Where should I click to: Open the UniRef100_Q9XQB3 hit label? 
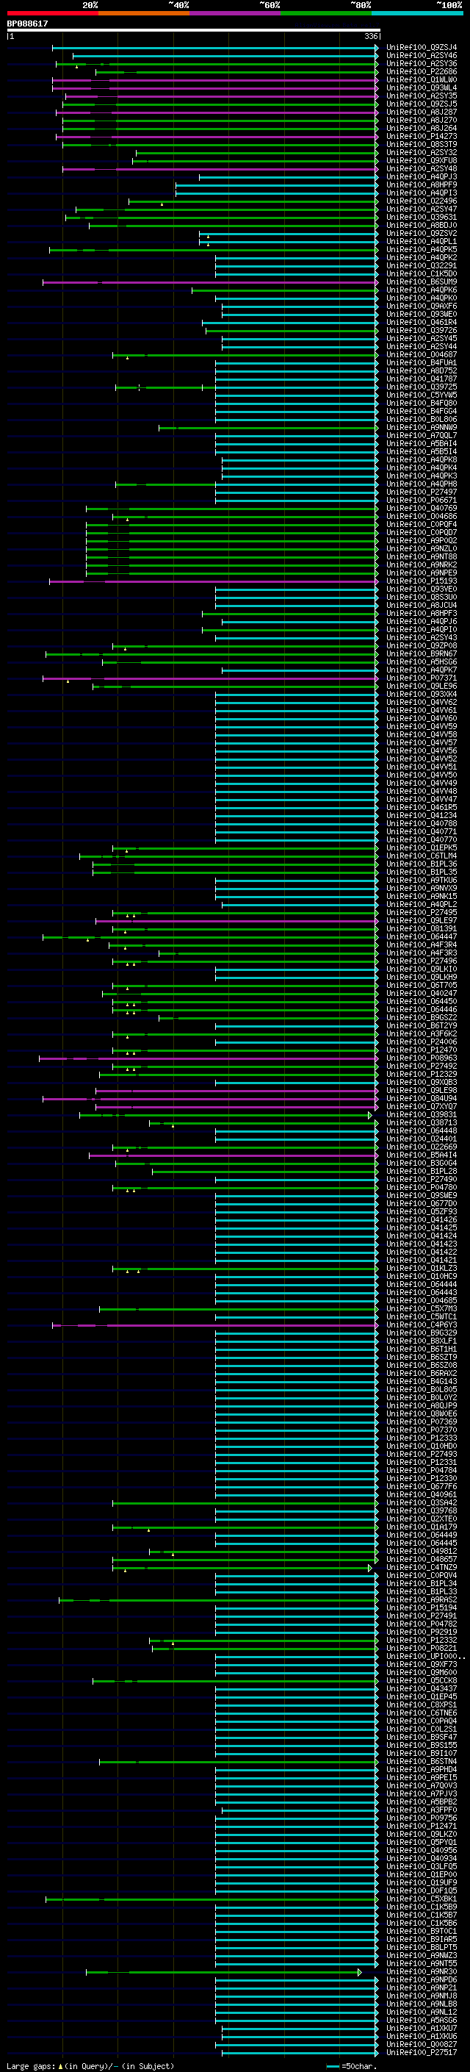pos(422,1082)
